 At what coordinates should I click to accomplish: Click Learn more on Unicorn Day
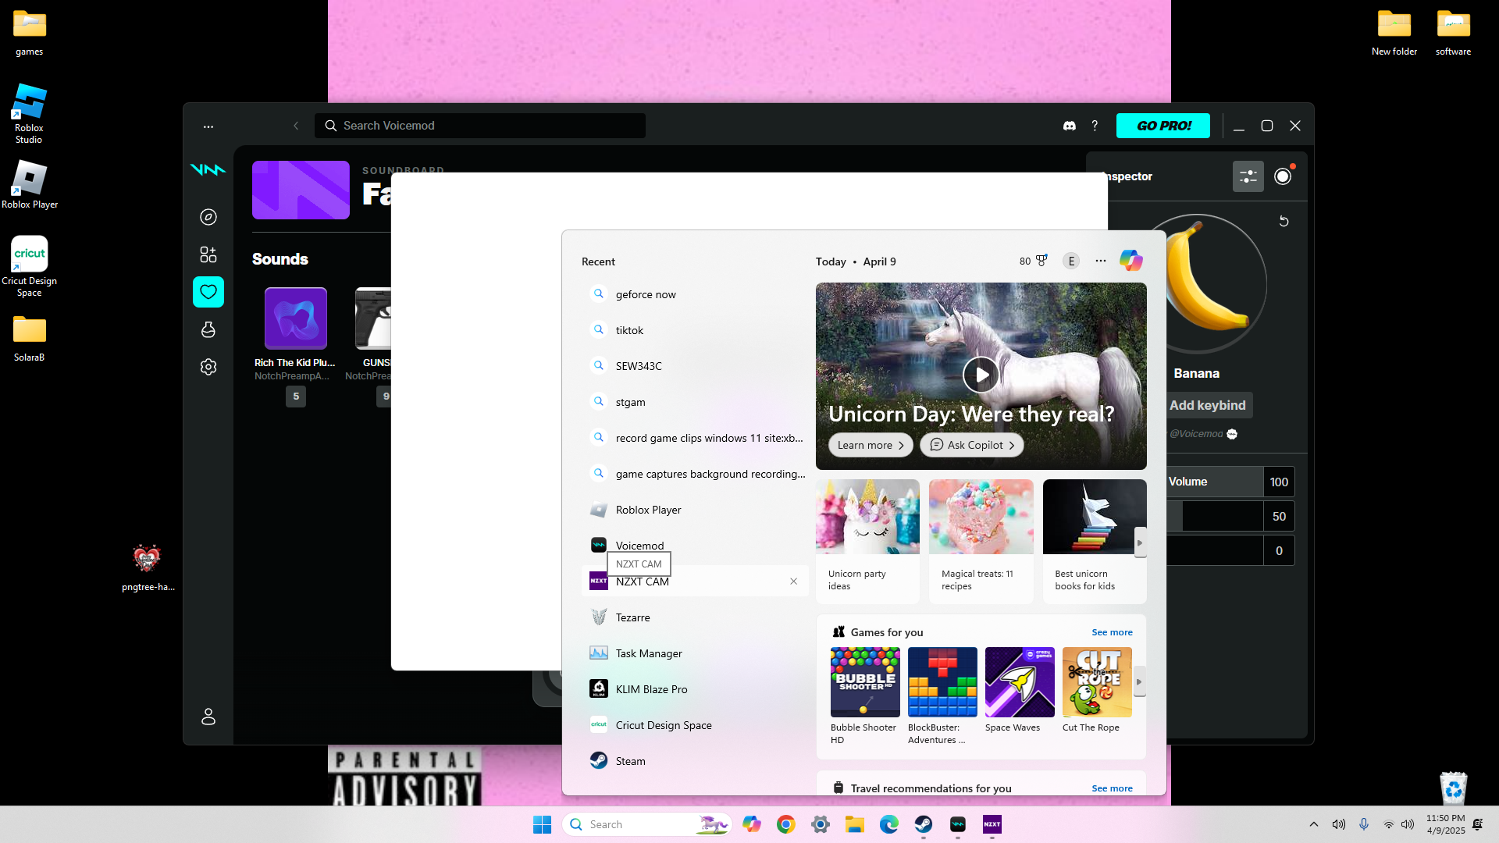(x=871, y=445)
